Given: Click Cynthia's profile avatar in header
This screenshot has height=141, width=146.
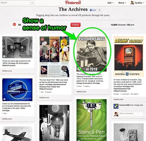Looking at the screenshot, I should (x=132, y=3).
